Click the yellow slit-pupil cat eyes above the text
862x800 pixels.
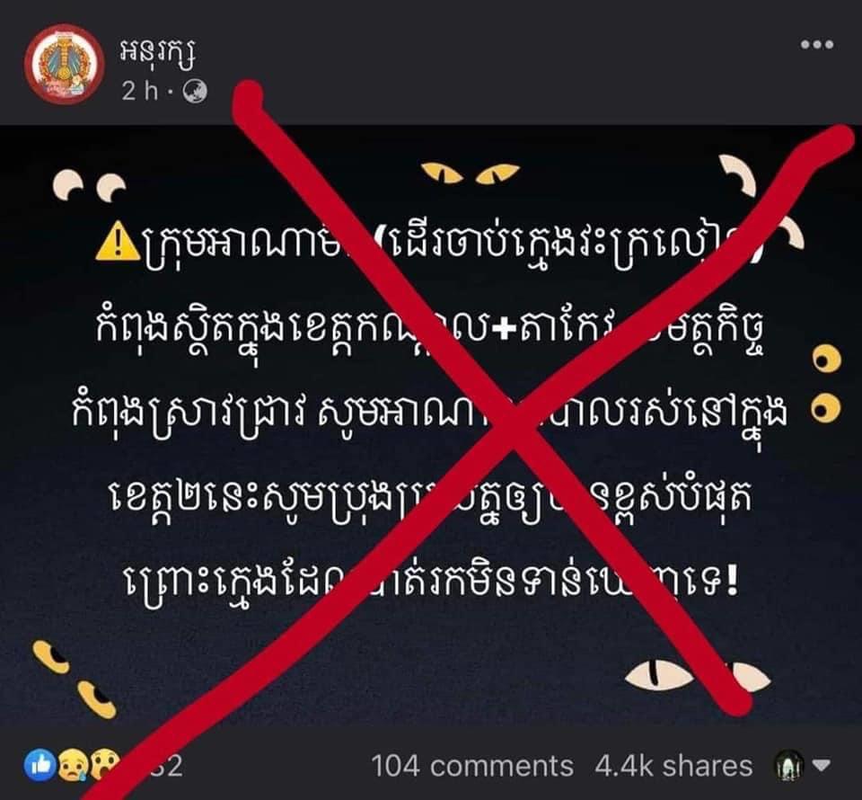tap(470, 173)
